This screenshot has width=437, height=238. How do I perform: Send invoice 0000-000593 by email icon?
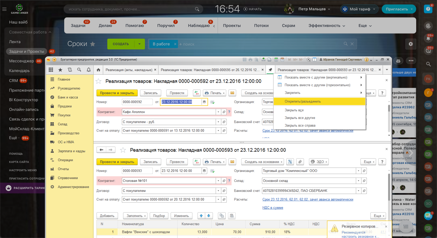pyautogui.click(x=232, y=162)
